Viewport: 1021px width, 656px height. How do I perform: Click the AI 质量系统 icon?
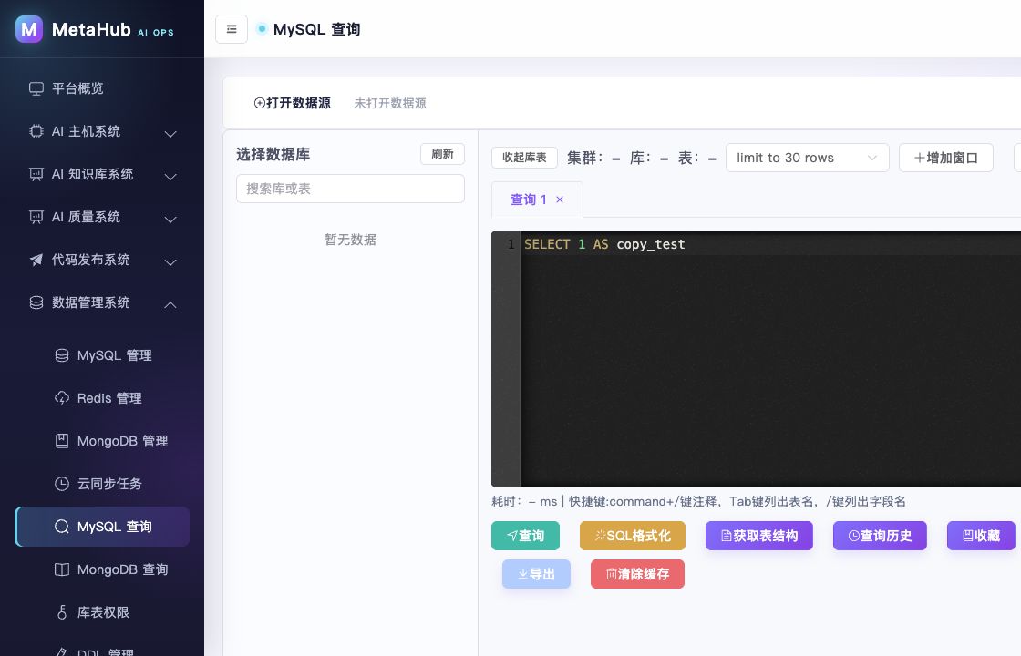[x=36, y=218]
